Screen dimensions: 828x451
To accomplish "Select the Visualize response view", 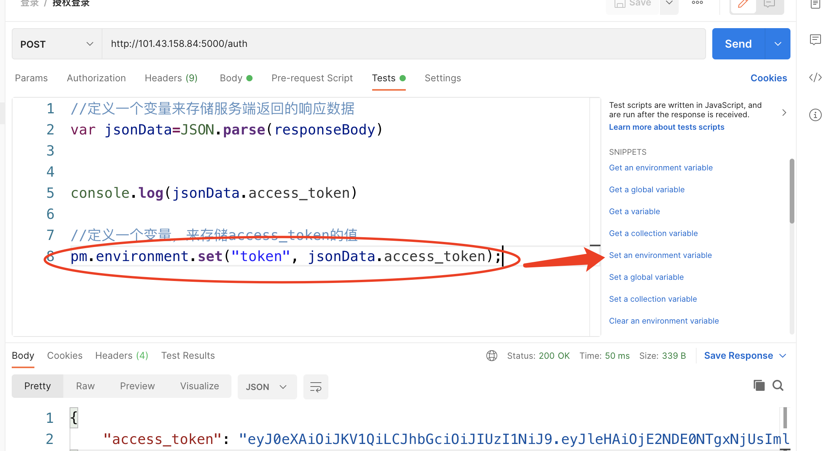I will tap(199, 386).
